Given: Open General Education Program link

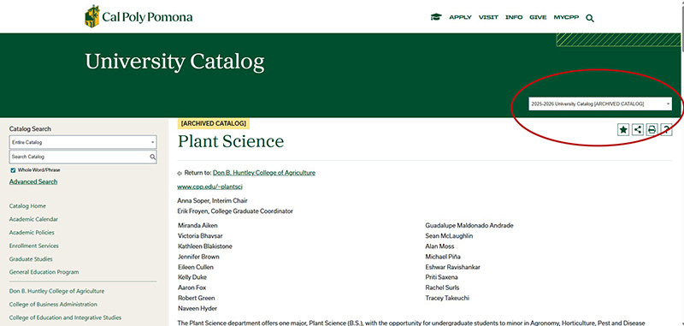Looking at the screenshot, I should [44, 272].
